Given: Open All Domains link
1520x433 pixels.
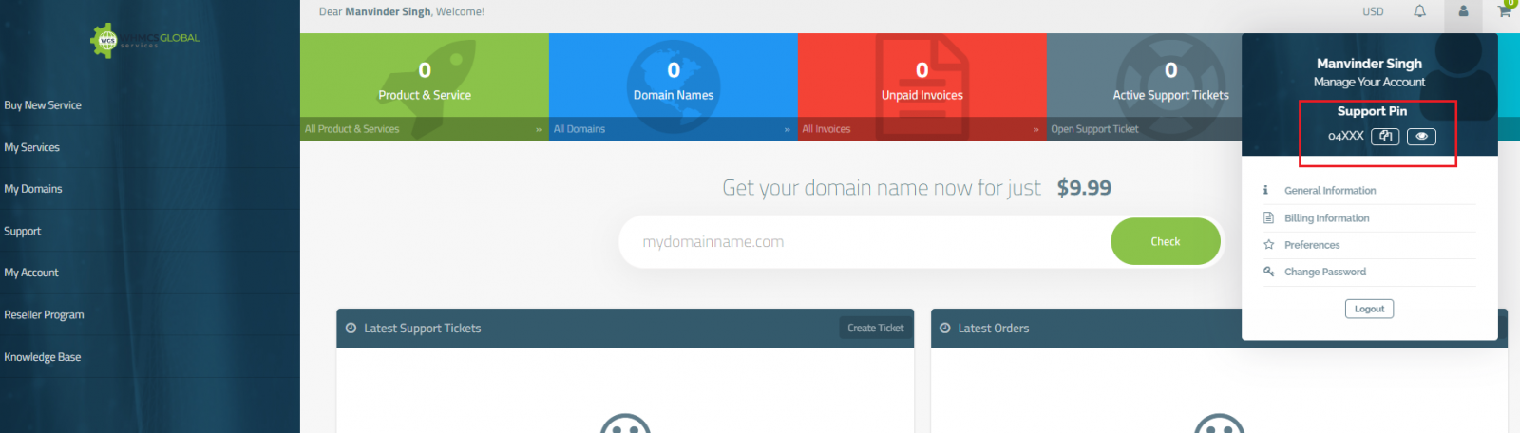Looking at the screenshot, I should click(673, 129).
